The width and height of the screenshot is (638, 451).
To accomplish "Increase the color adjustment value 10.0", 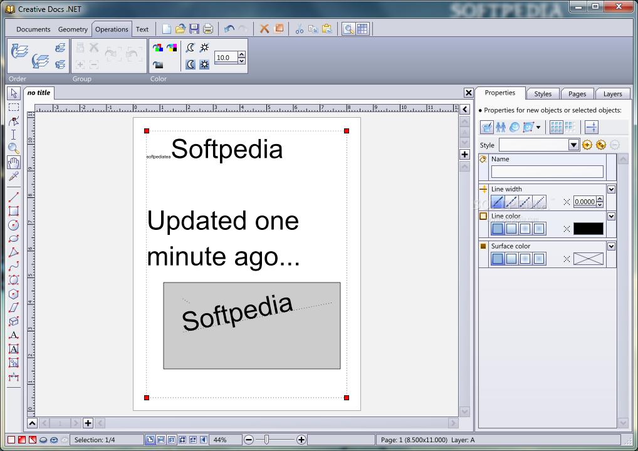I will tap(242, 54).
